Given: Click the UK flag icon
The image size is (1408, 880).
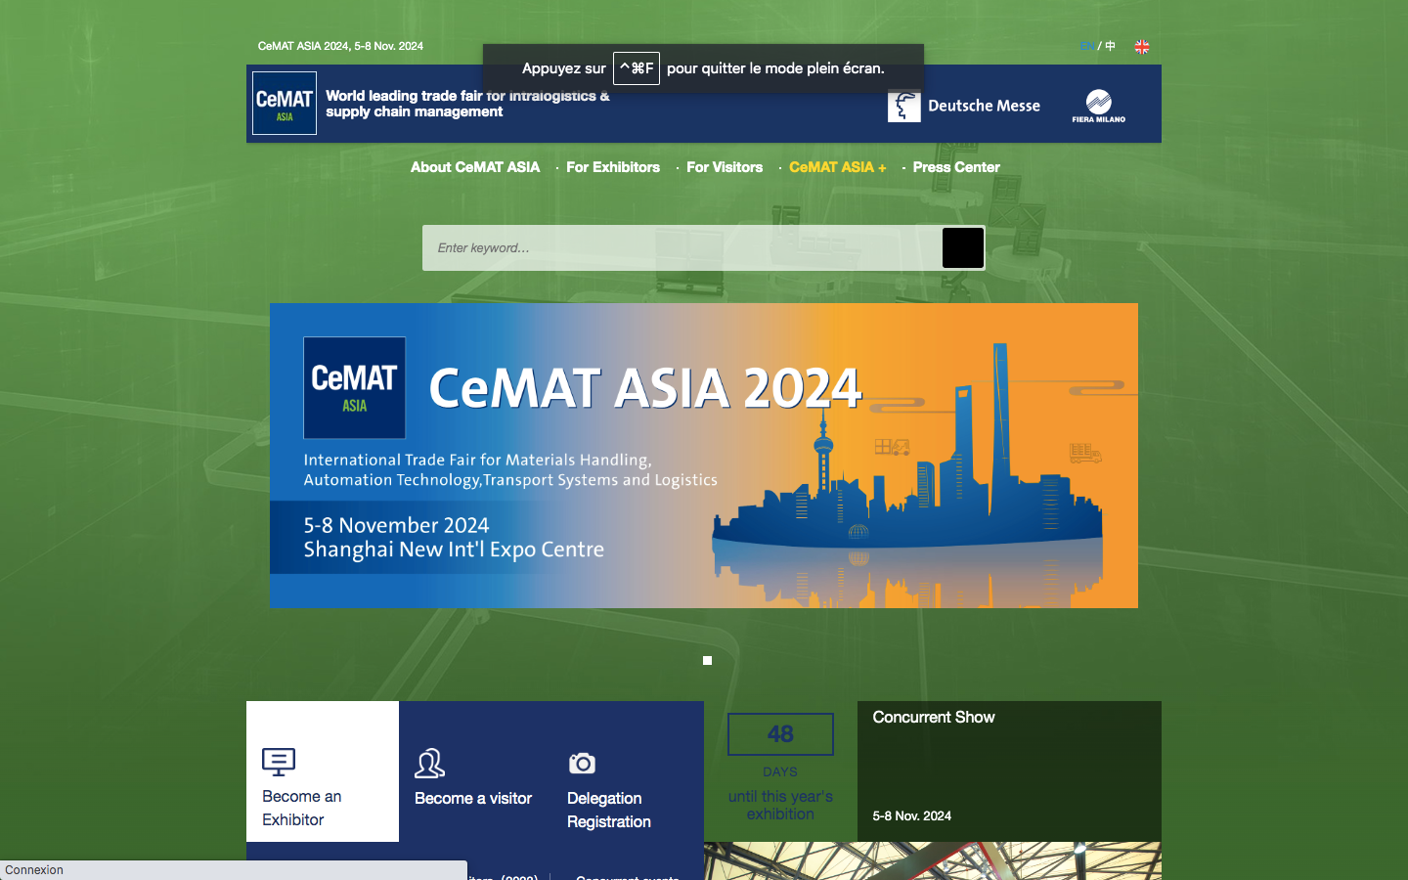Looking at the screenshot, I should 1141,47.
